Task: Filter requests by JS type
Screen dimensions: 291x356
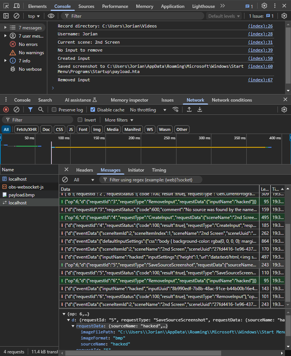Action: click(x=71, y=129)
